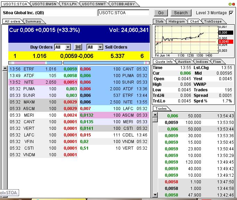This screenshot has width=237, height=200.
Task: Open the Auction tab
Action: point(184,61)
